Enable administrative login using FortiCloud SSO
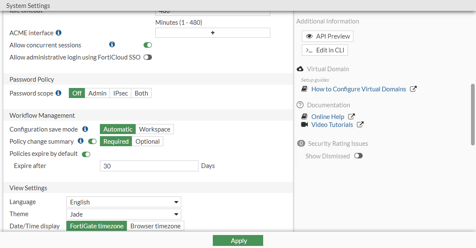The height and width of the screenshot is (248, 476). [x=148, y=57]
